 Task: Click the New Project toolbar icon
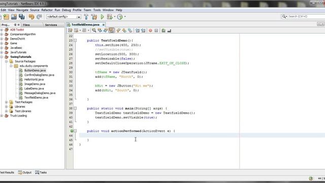[6, 17]
